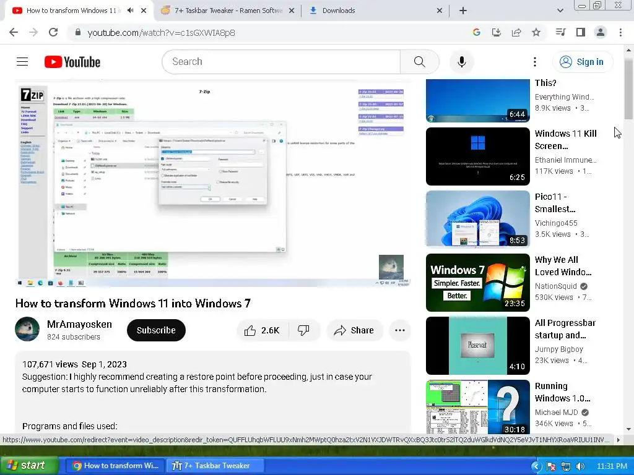Click the 107,671 views date line
This screenshot has height=475, width=634.
74,364
